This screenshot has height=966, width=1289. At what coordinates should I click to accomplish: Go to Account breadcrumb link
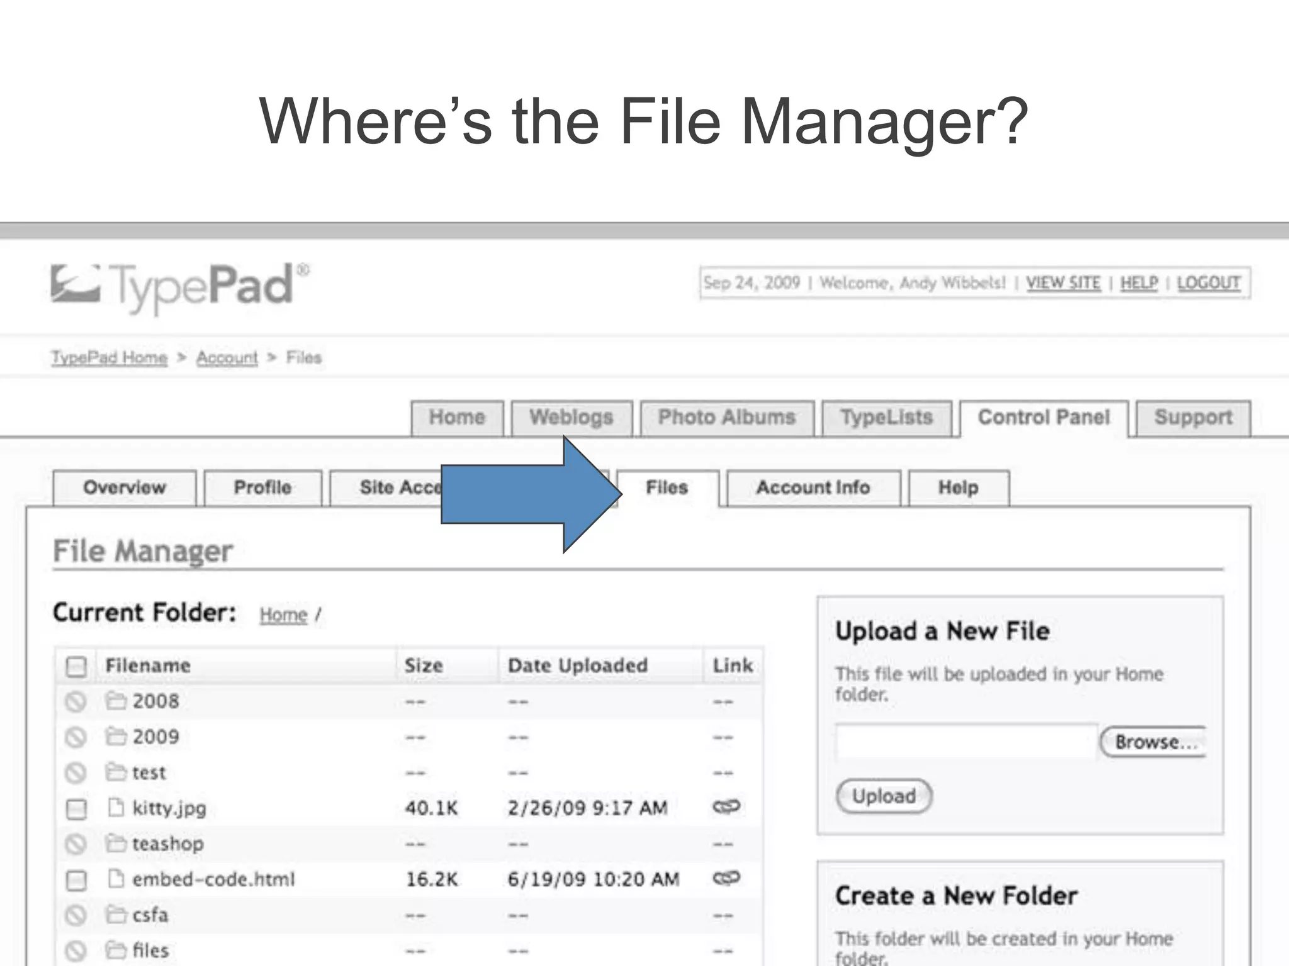[227, 358]
